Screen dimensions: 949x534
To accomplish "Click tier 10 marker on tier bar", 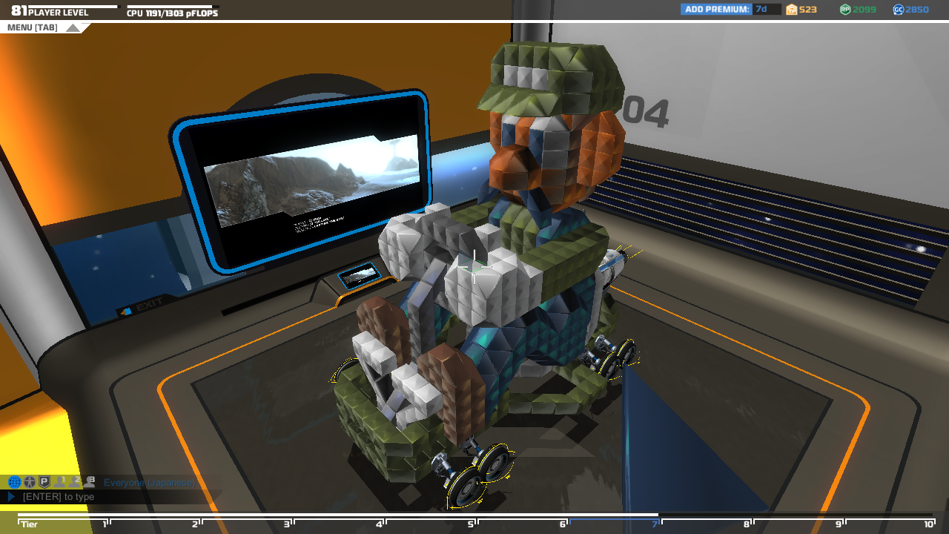I will pos(928,524).
